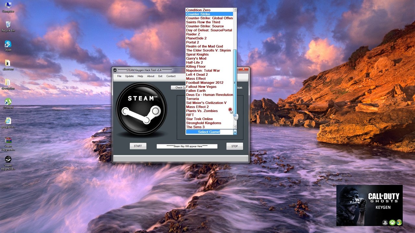Viewport: 415px width, 233px height.
Task: Click the Steam Key output field
Action: pyautogui.click(x=187, y=146)
